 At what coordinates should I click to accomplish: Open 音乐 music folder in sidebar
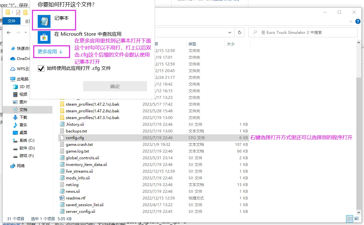pyautogui.click(x=20, y=125)
